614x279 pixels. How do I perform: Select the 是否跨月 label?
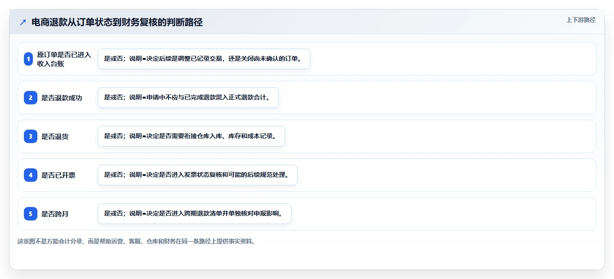(55, 214)
